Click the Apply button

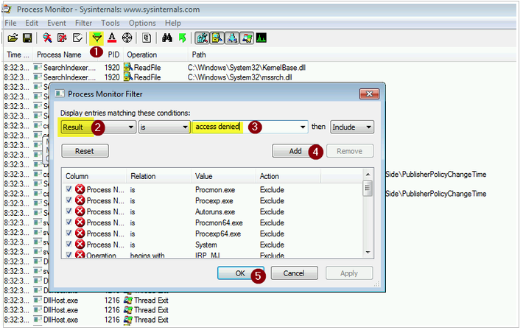click(349, 273)
